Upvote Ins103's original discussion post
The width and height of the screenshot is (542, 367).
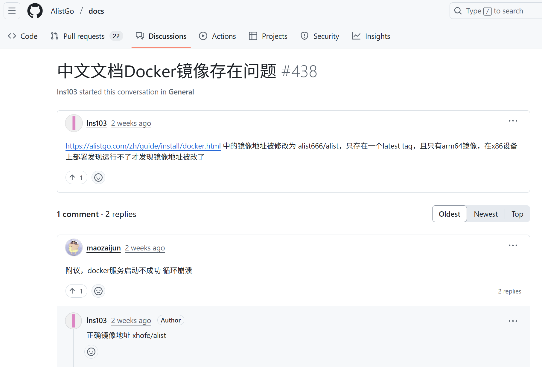coord(76,178)
